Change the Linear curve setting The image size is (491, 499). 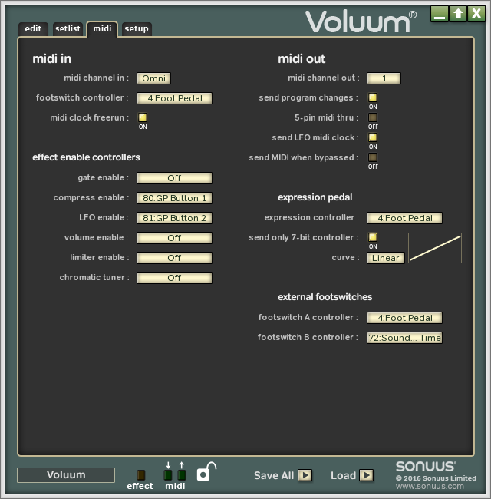click(x=385, y=258)
